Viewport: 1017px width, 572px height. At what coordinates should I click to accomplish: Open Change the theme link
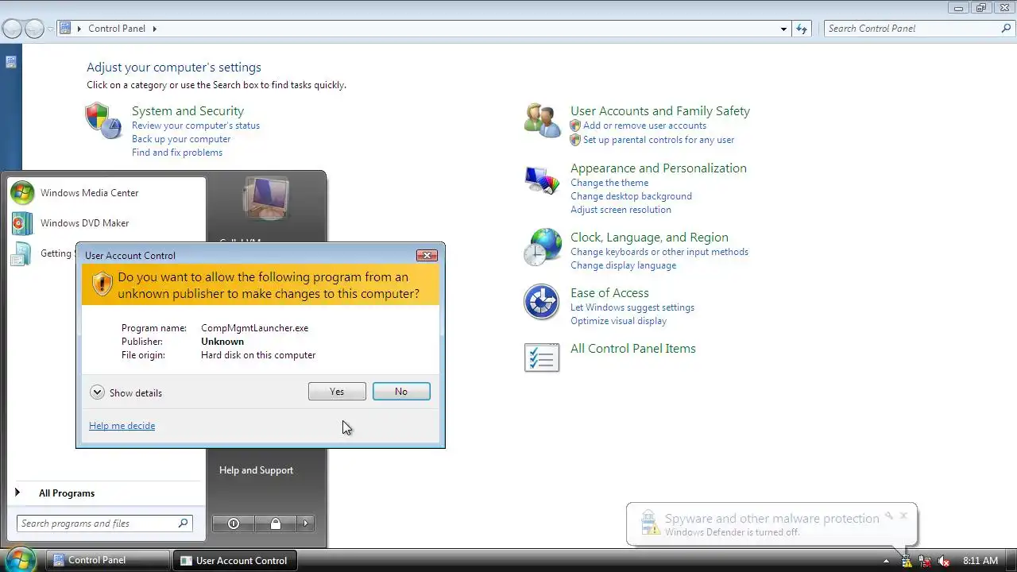[609, 183]
